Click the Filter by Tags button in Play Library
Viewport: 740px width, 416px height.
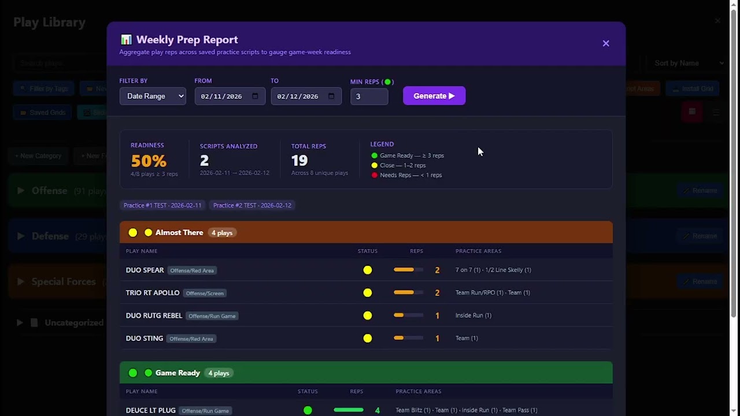point(44,89)
